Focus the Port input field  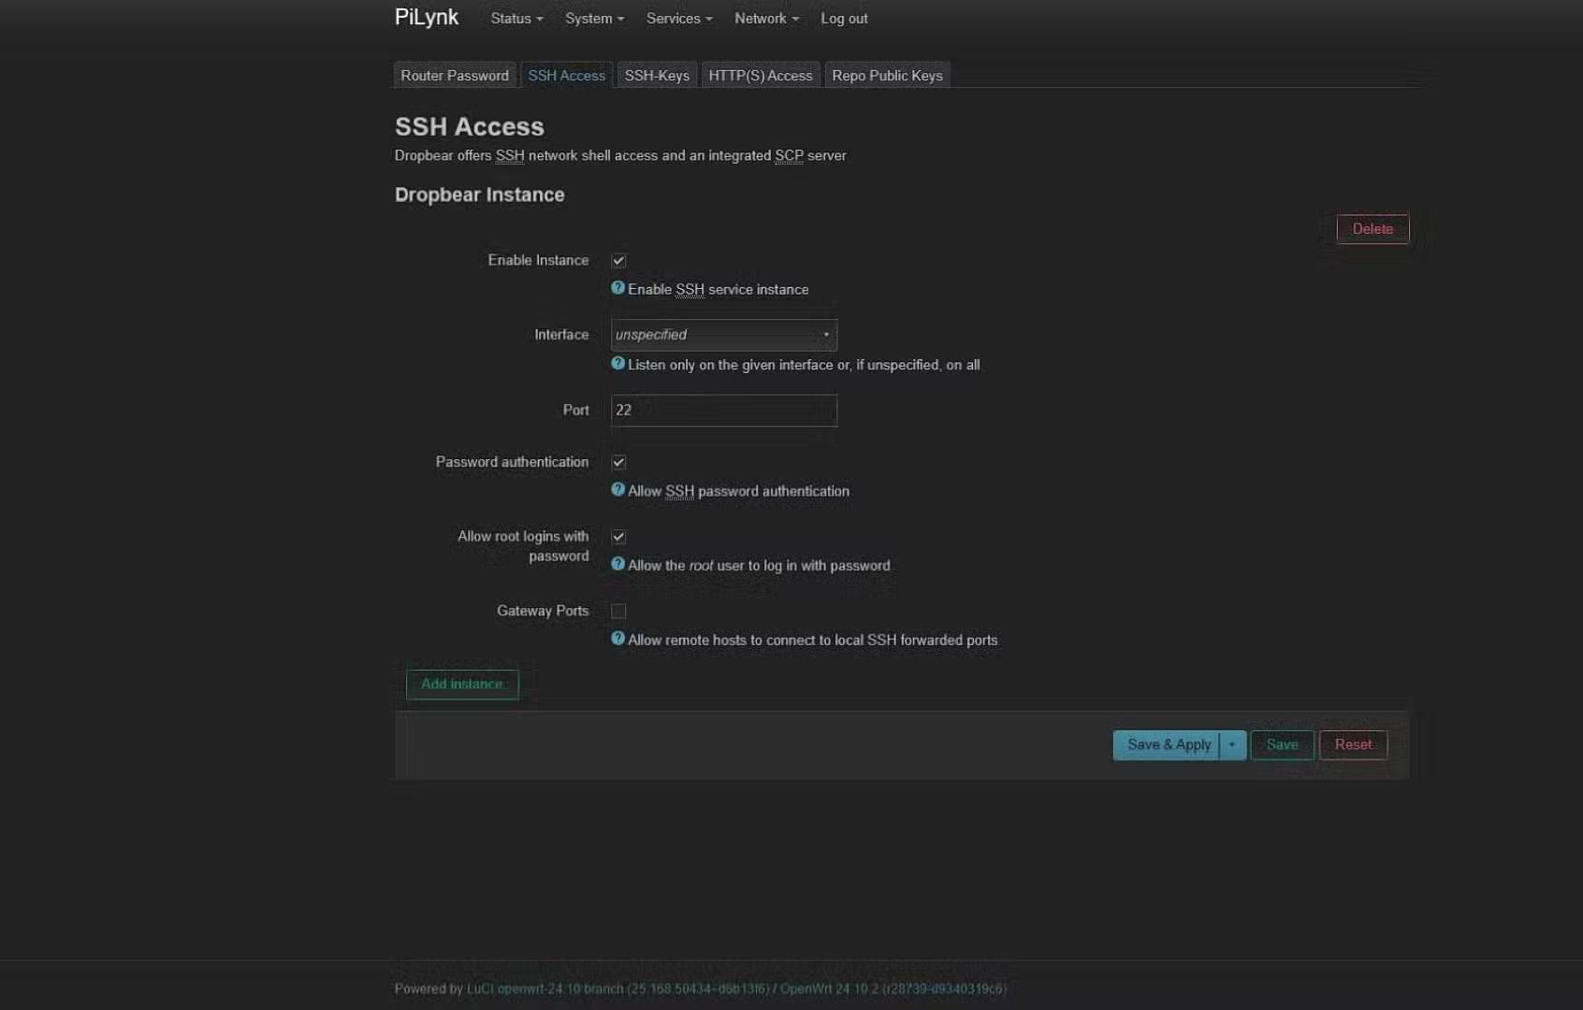723,411
